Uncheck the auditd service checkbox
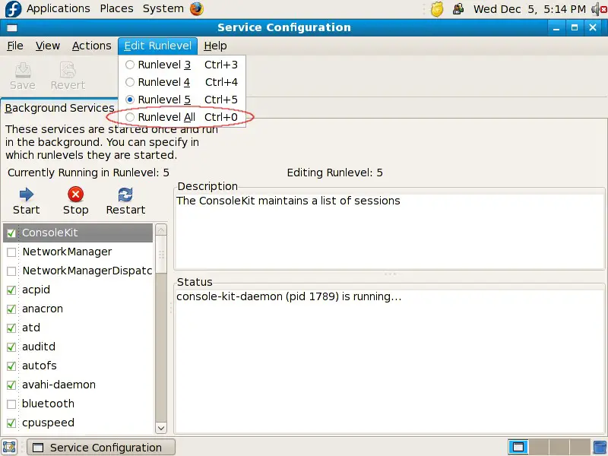Viewport: 608px width, 456px height. tap(11, 347)
